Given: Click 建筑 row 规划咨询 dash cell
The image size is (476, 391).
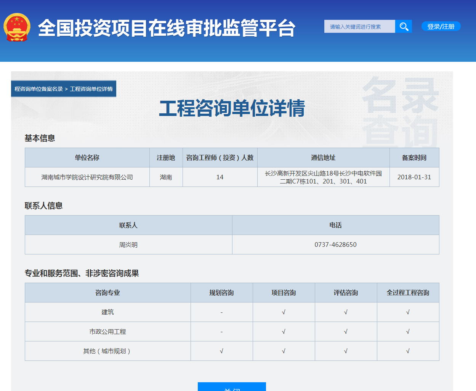Looking at the screenshot, I should (222, 312).
